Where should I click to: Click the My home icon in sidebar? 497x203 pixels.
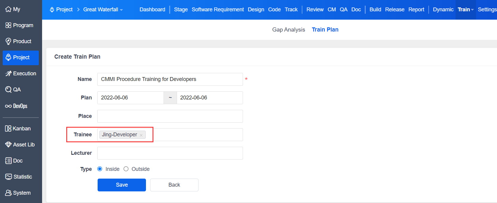click(8, 9)
